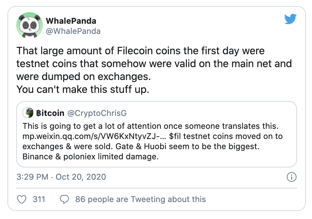Click the quoted sentence about someone translating this
Image resolution: width=312 pixels, height=219 pixels.
pos(150,126)
